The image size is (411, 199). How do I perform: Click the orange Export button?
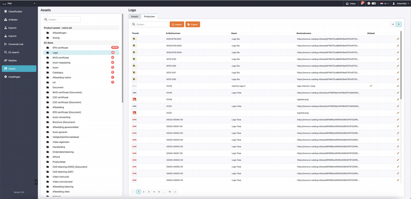[193, 25]
